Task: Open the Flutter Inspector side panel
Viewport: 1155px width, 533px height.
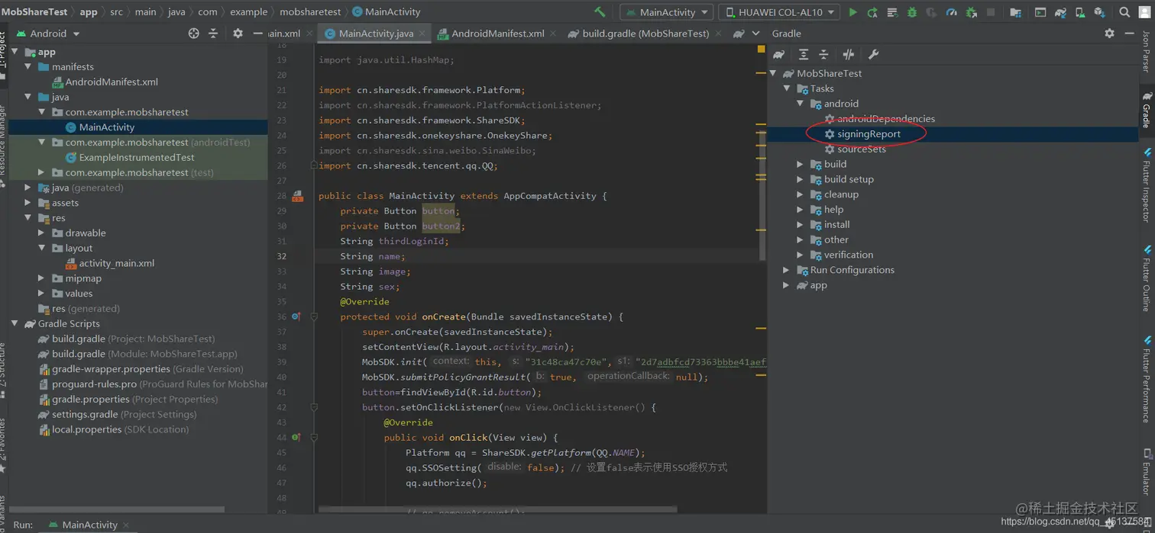Action: click(x=1147, y=191)
